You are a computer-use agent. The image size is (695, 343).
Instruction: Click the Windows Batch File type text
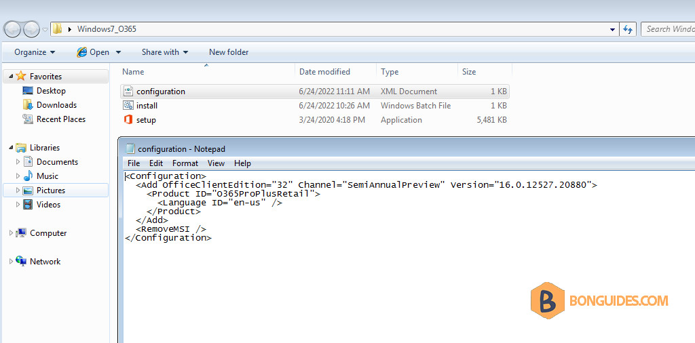click(x=416, y=106)
